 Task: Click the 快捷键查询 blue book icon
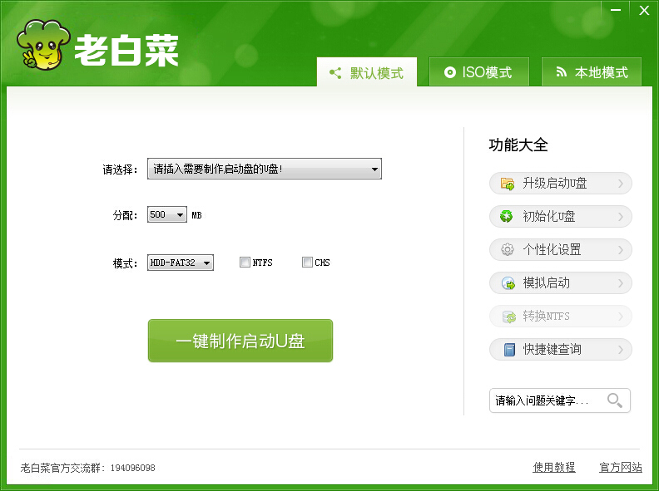[x=507, y=350]
